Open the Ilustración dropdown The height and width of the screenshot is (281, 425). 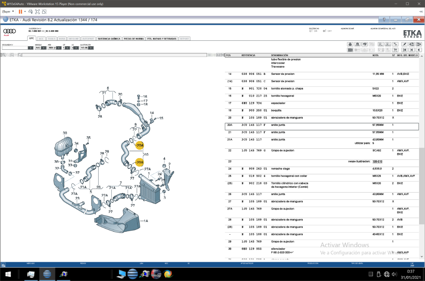point(91,48)
